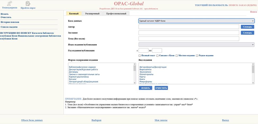Select Изоматериалы in Вид издания

click(146, 74)
